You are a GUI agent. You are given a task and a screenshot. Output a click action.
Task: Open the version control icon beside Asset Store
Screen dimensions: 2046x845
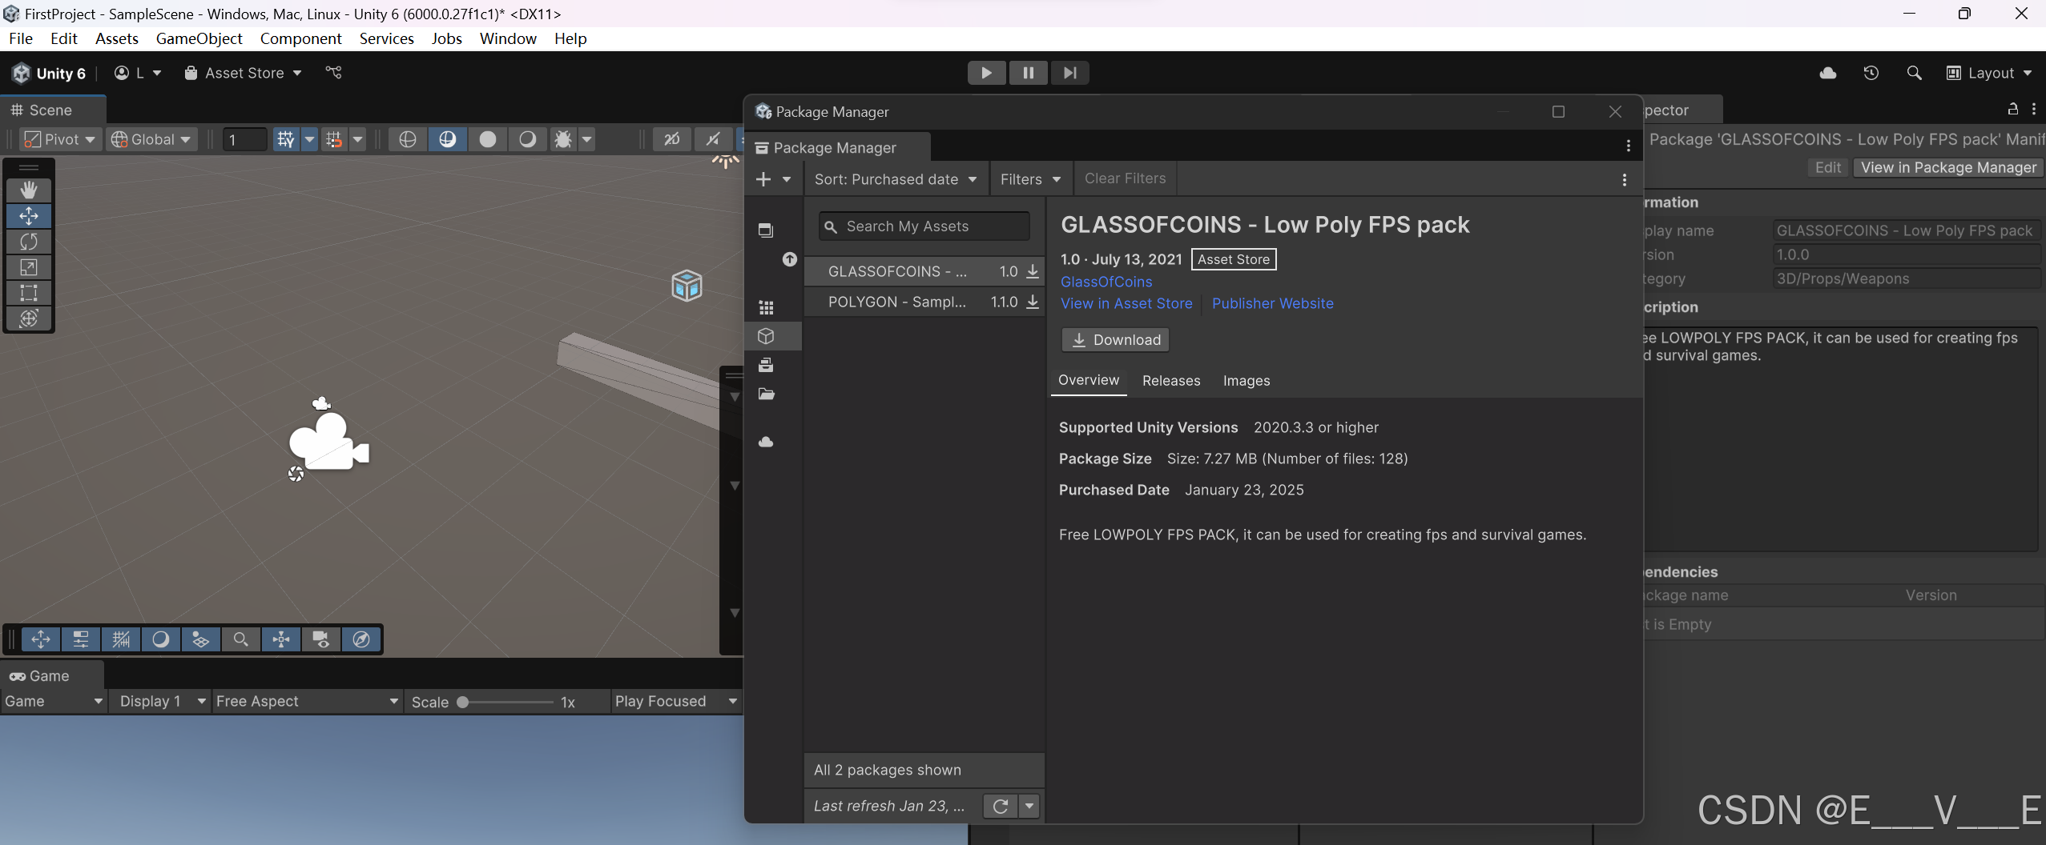[334, 73]
